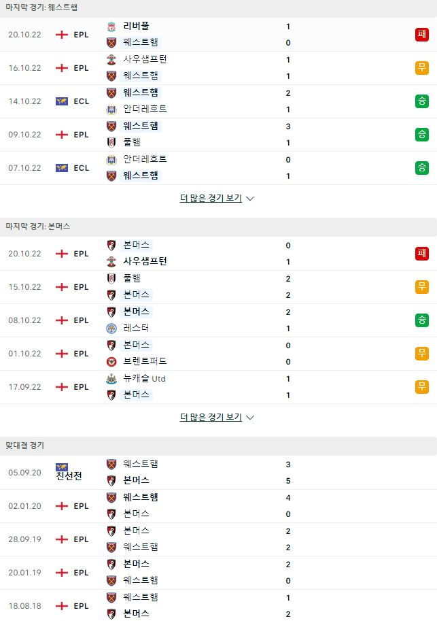The image size is (437, 621).
Task: Click the Southampton crest in Bournemouth section
Action: (111, 262)
